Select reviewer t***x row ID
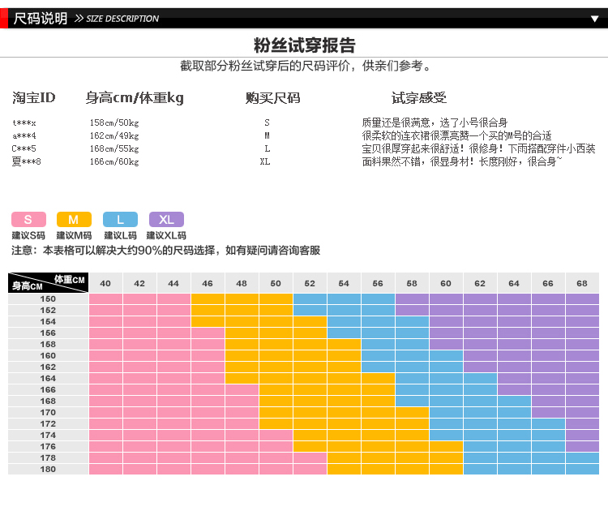This screenshot has height=511, width=608. point(24,122)
